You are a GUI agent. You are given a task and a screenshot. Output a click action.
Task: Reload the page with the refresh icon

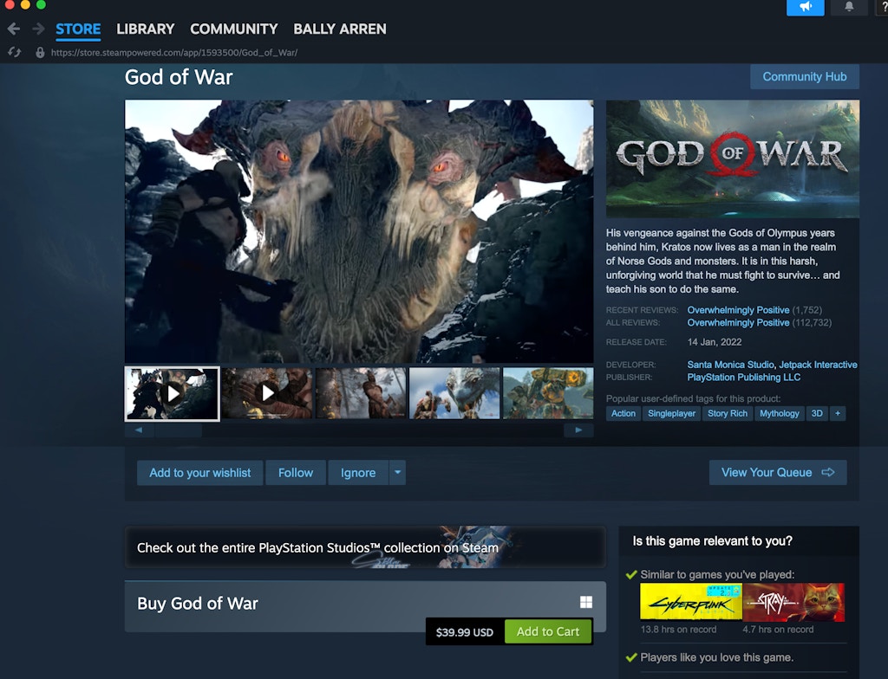coord(14,53)
